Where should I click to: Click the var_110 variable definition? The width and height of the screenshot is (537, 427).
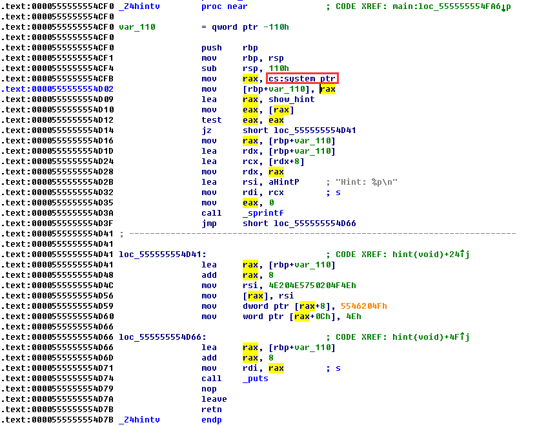(x=137, y=27)
